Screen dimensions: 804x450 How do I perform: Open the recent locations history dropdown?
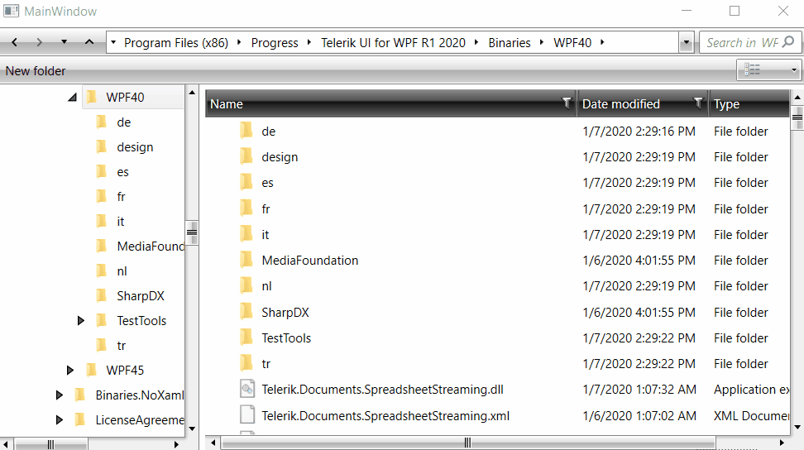[x=64, y=42]
